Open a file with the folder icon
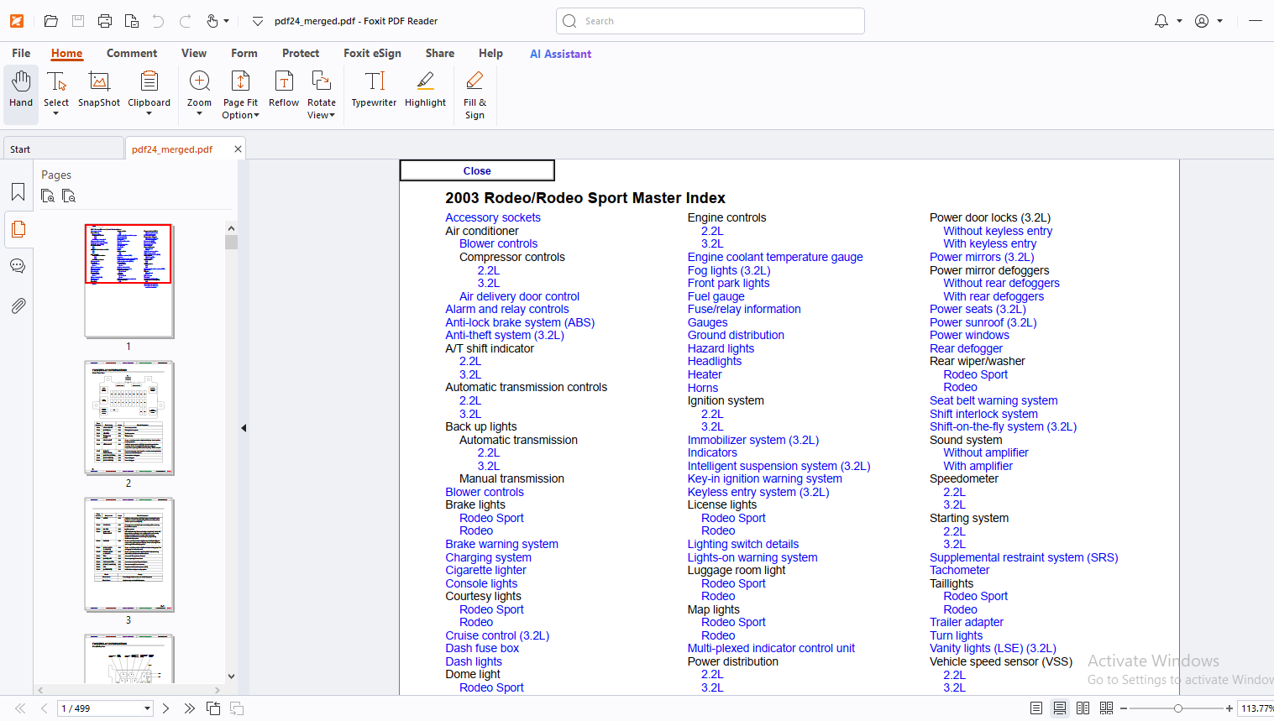The height and width of the screenshot is (721, 1274). click(x=51, y=21)
